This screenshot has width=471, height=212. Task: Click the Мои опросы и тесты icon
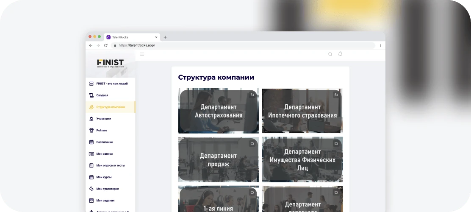pos(91,165)
